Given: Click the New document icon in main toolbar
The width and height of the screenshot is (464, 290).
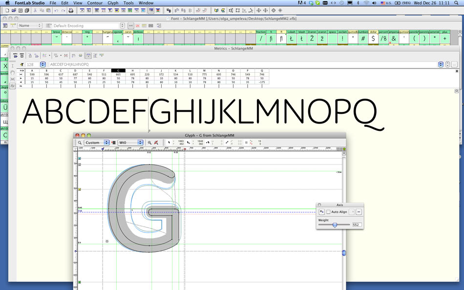Looking at the screenshot, I should 7,10.
